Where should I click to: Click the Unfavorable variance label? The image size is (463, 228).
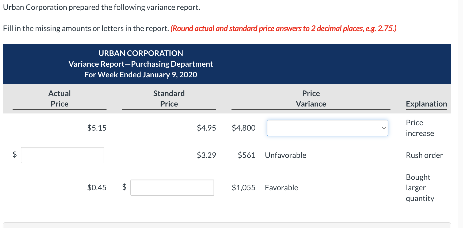(286, 155)
